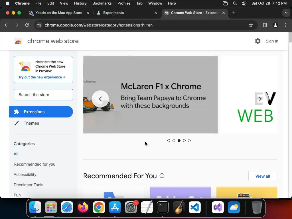Toggle the Chrome side panel icon
The height and width of the screenshot is (219, 292).
[265, 25]
